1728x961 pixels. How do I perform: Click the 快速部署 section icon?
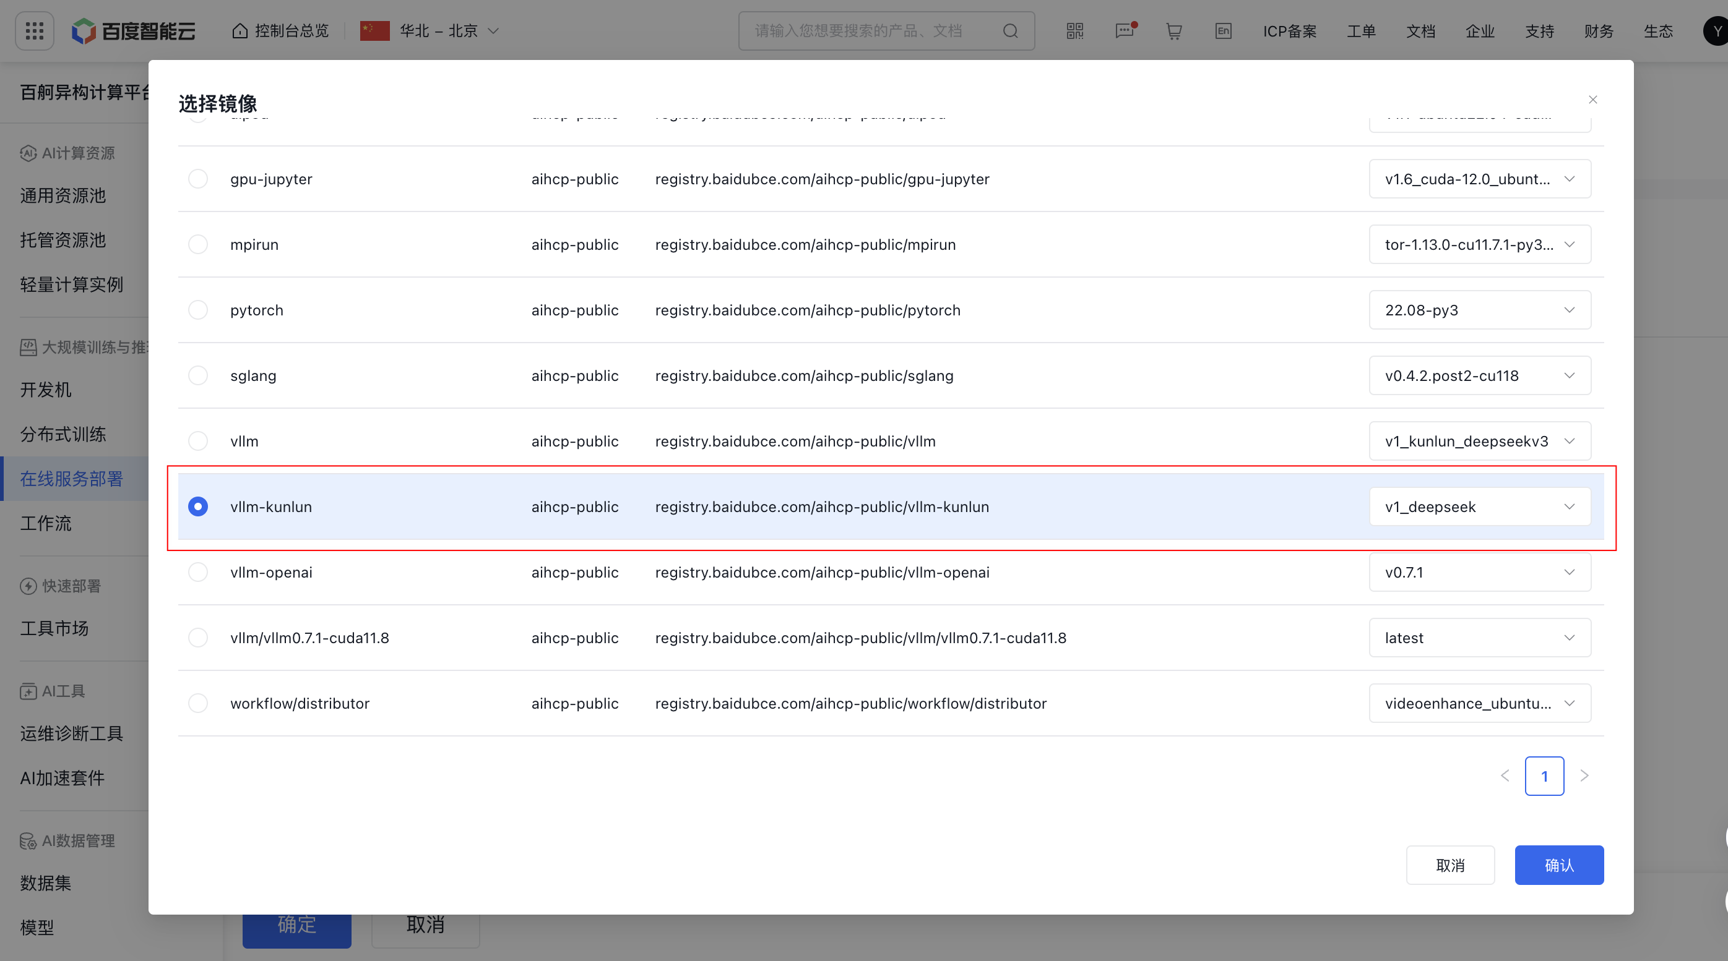[28, 586]
